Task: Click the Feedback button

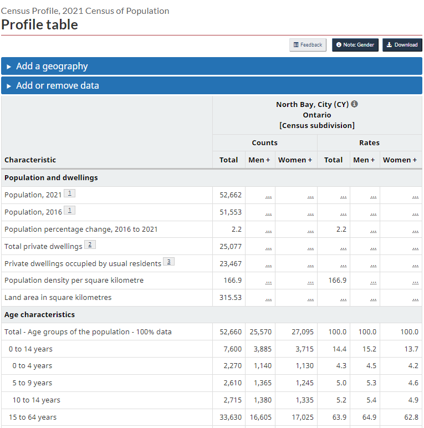Action: (308, 45)
